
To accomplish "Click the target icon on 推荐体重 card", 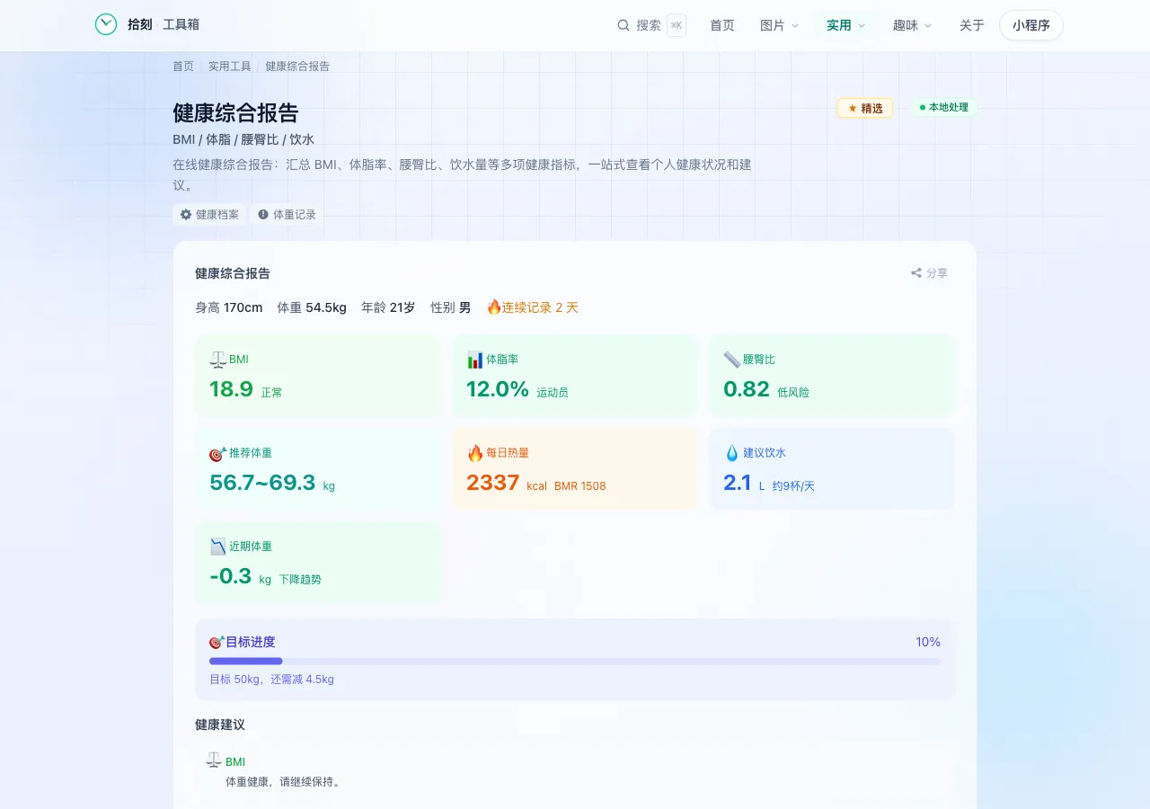I will click(x=217, y=453).
